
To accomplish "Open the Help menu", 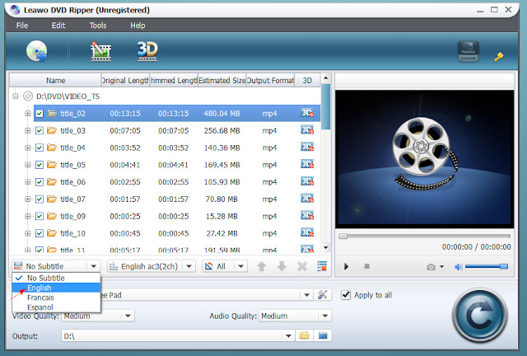I will point(138,26).
